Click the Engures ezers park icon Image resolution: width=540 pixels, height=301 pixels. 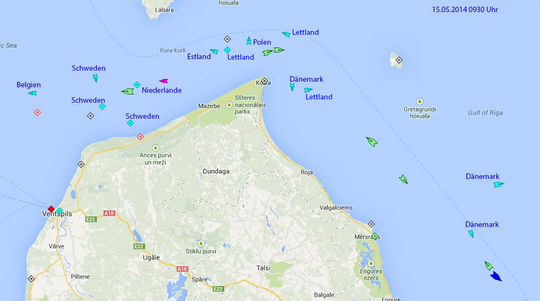(x=370, y=263)
